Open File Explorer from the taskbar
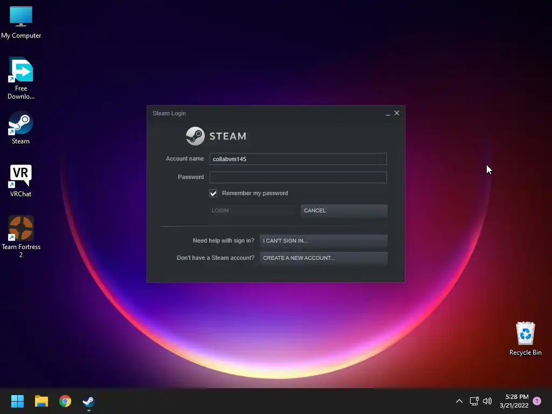 tap(41, 401)
